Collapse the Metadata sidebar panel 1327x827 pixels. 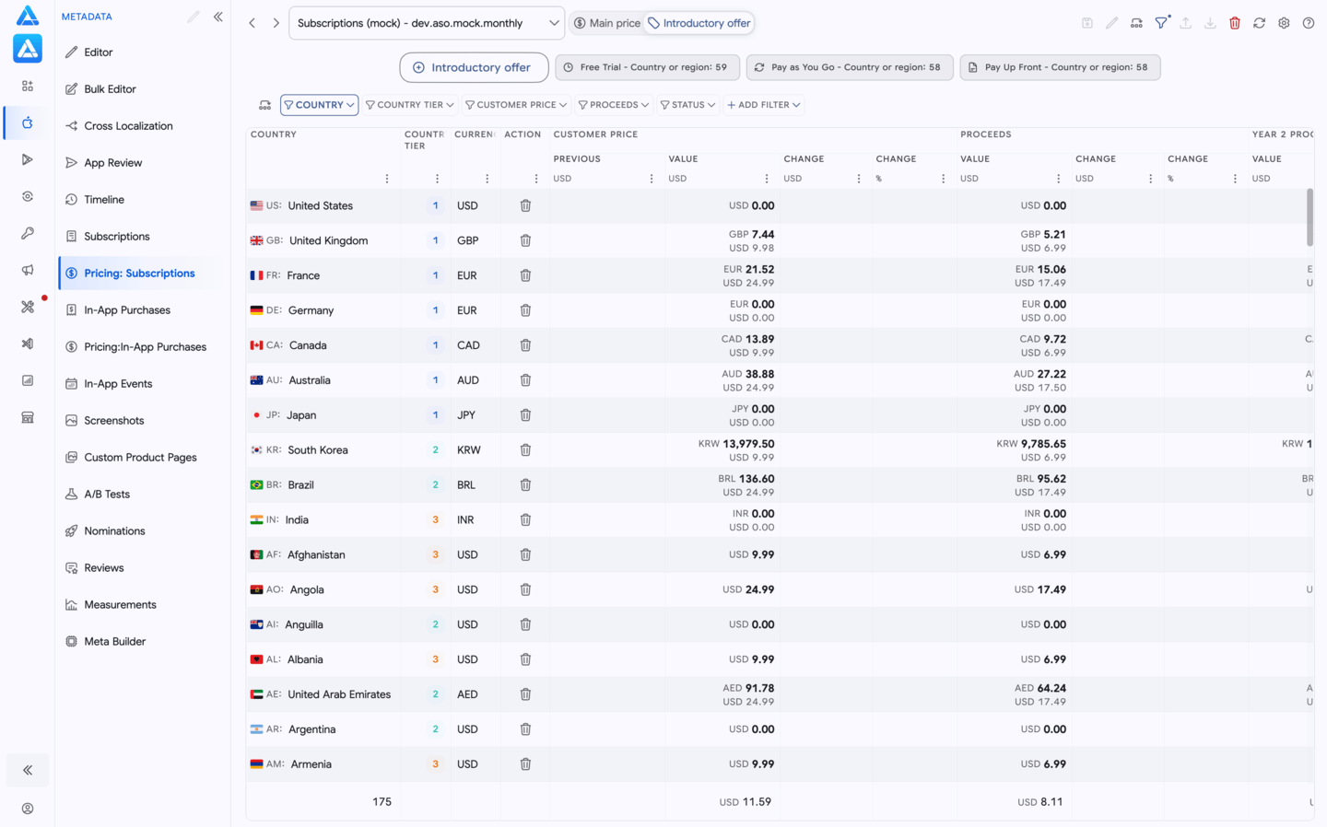[x=218, y=17]
